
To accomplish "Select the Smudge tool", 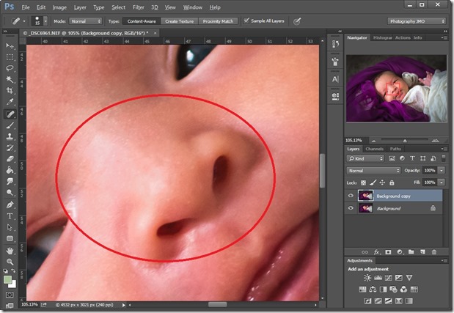I will (x=10, y=181).
